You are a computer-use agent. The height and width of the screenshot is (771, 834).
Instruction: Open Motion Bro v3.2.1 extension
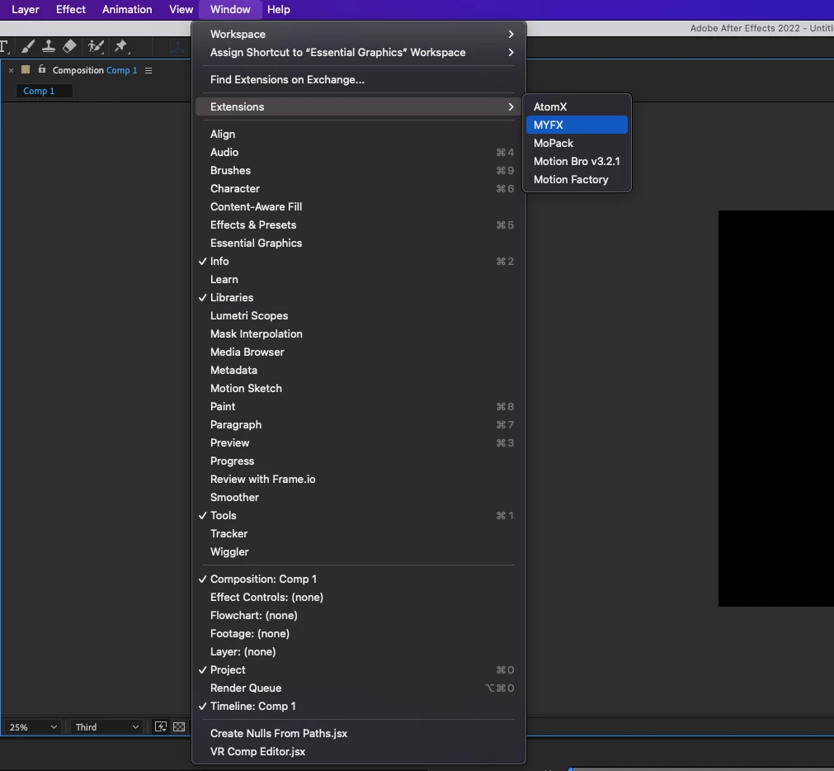click(x=577, y=161)
